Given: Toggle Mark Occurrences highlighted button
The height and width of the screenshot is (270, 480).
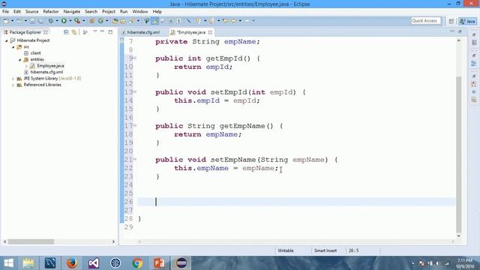Looking at the screenshot, I should (x=155, y=21).
